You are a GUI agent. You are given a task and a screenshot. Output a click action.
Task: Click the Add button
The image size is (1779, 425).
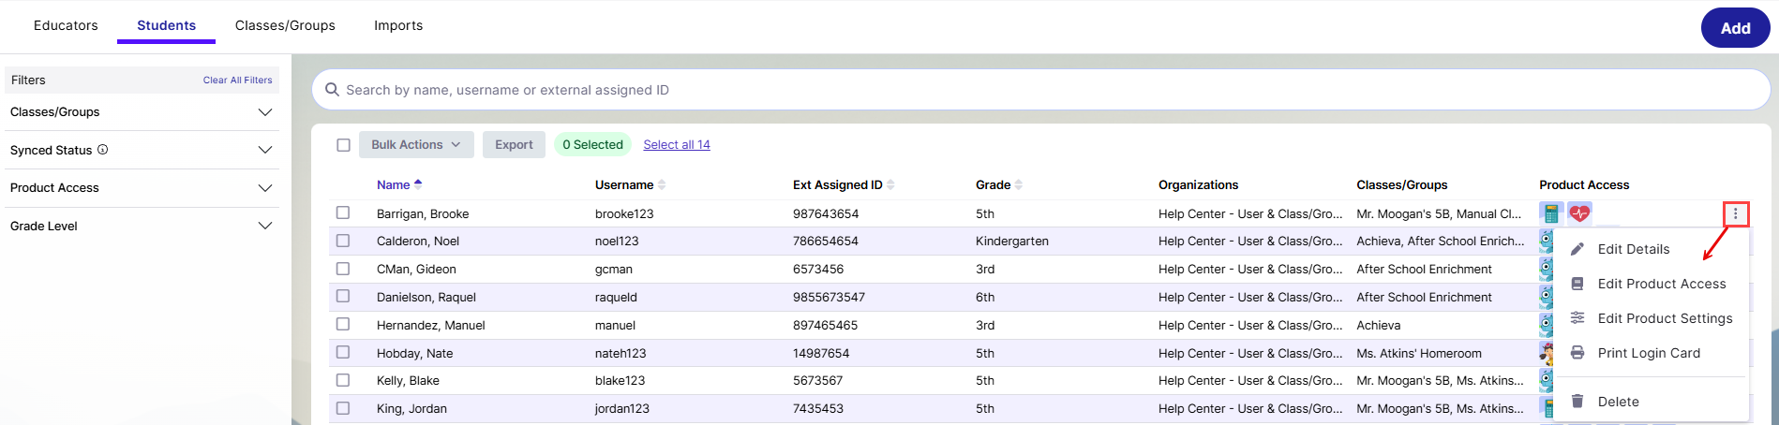(x=1734, y=28)
